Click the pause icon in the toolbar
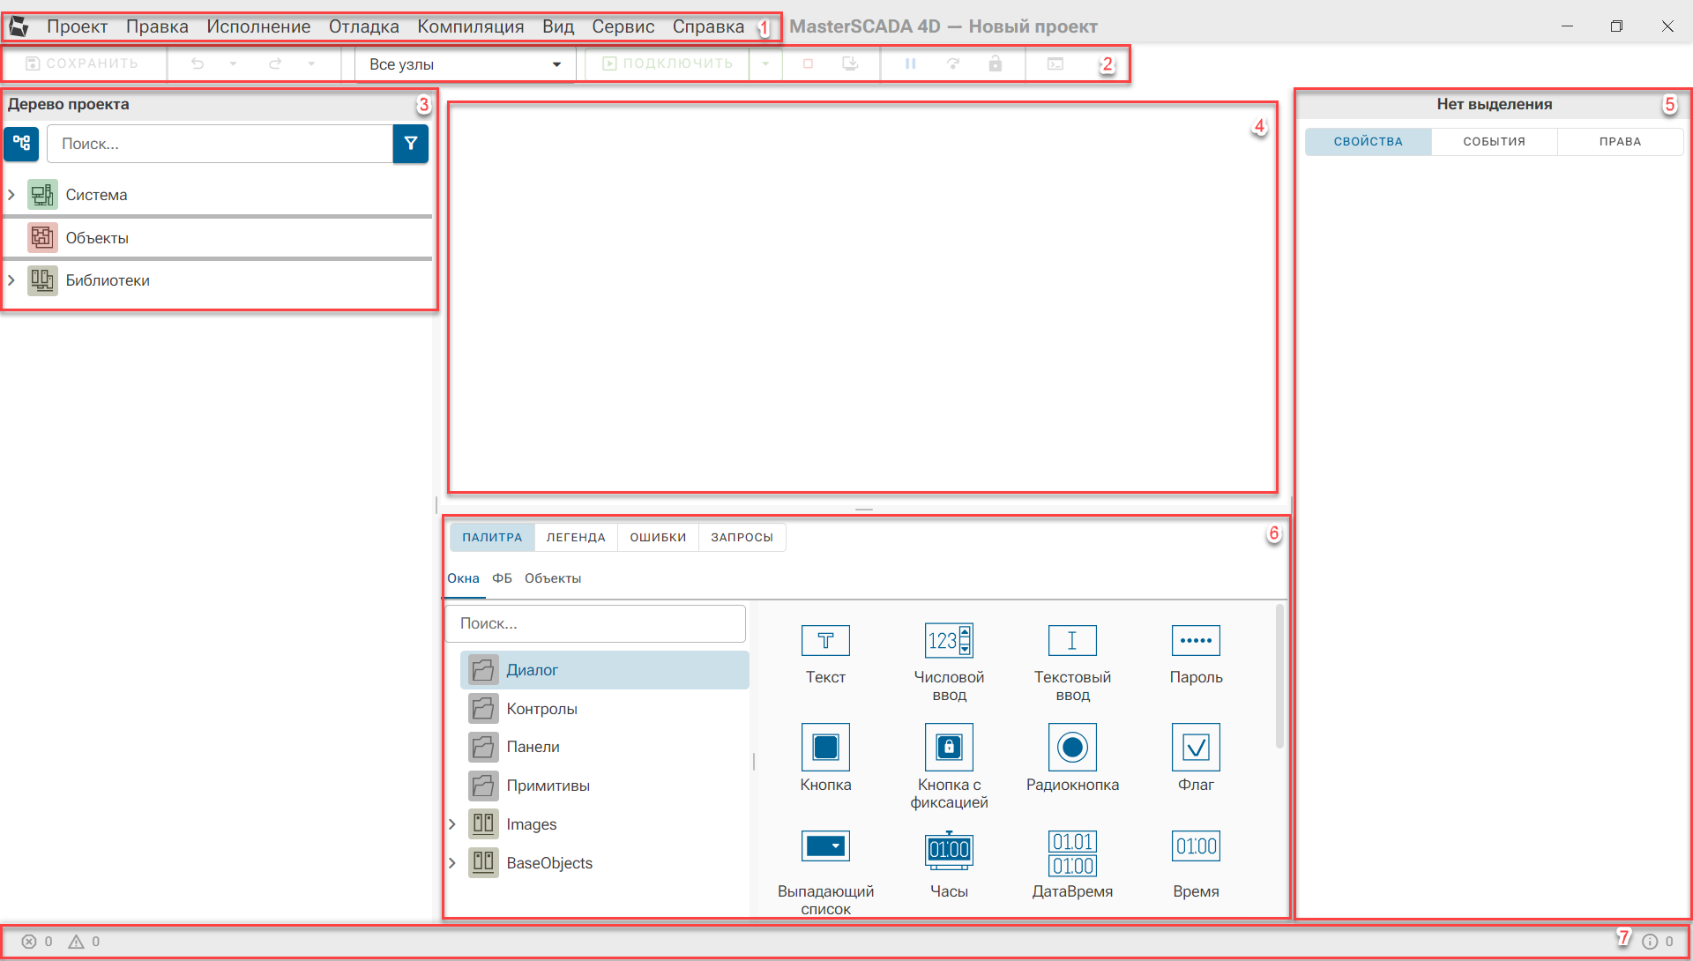 click(x=911, y=63)
